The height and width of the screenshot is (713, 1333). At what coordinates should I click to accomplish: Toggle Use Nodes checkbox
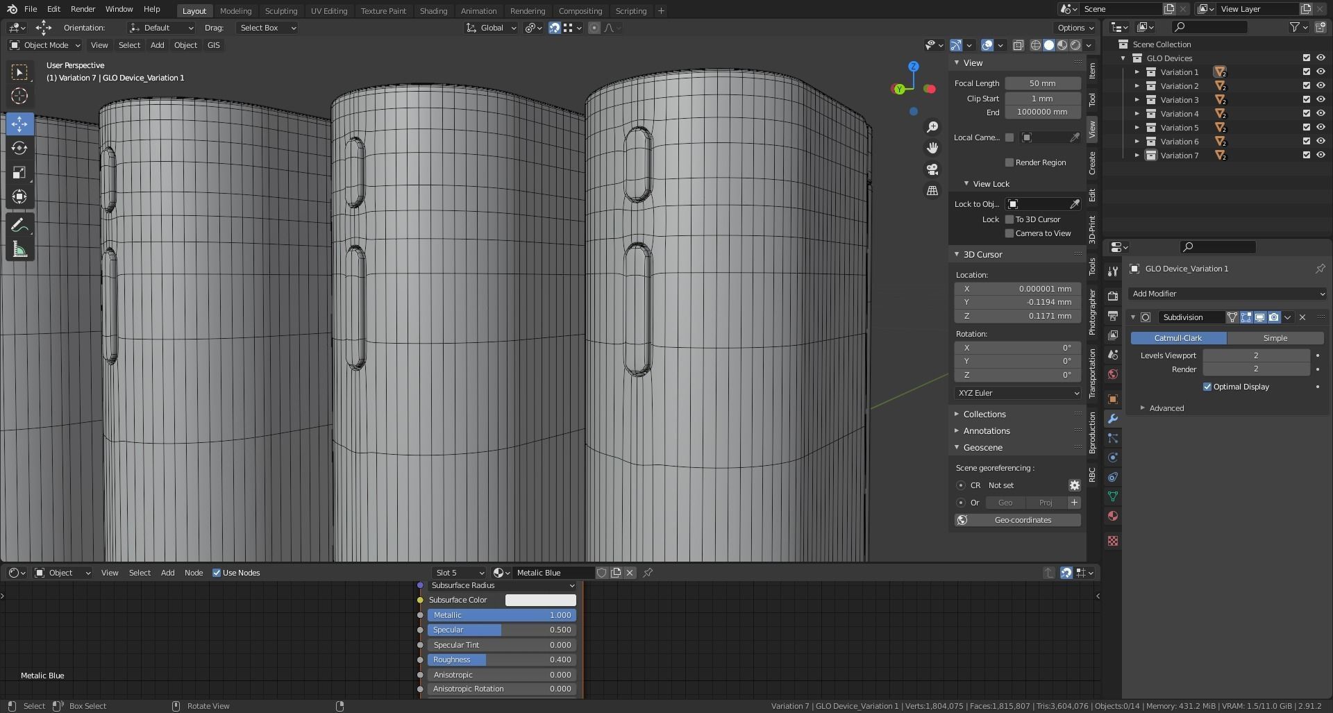tap(217, 573)
